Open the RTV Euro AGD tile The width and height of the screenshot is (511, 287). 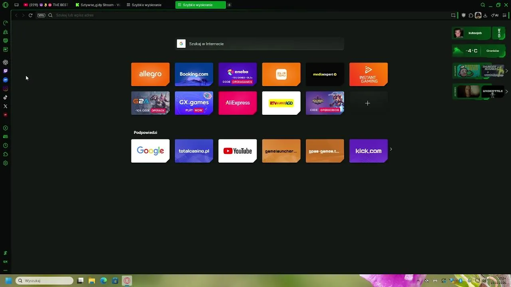click(281, 103)
